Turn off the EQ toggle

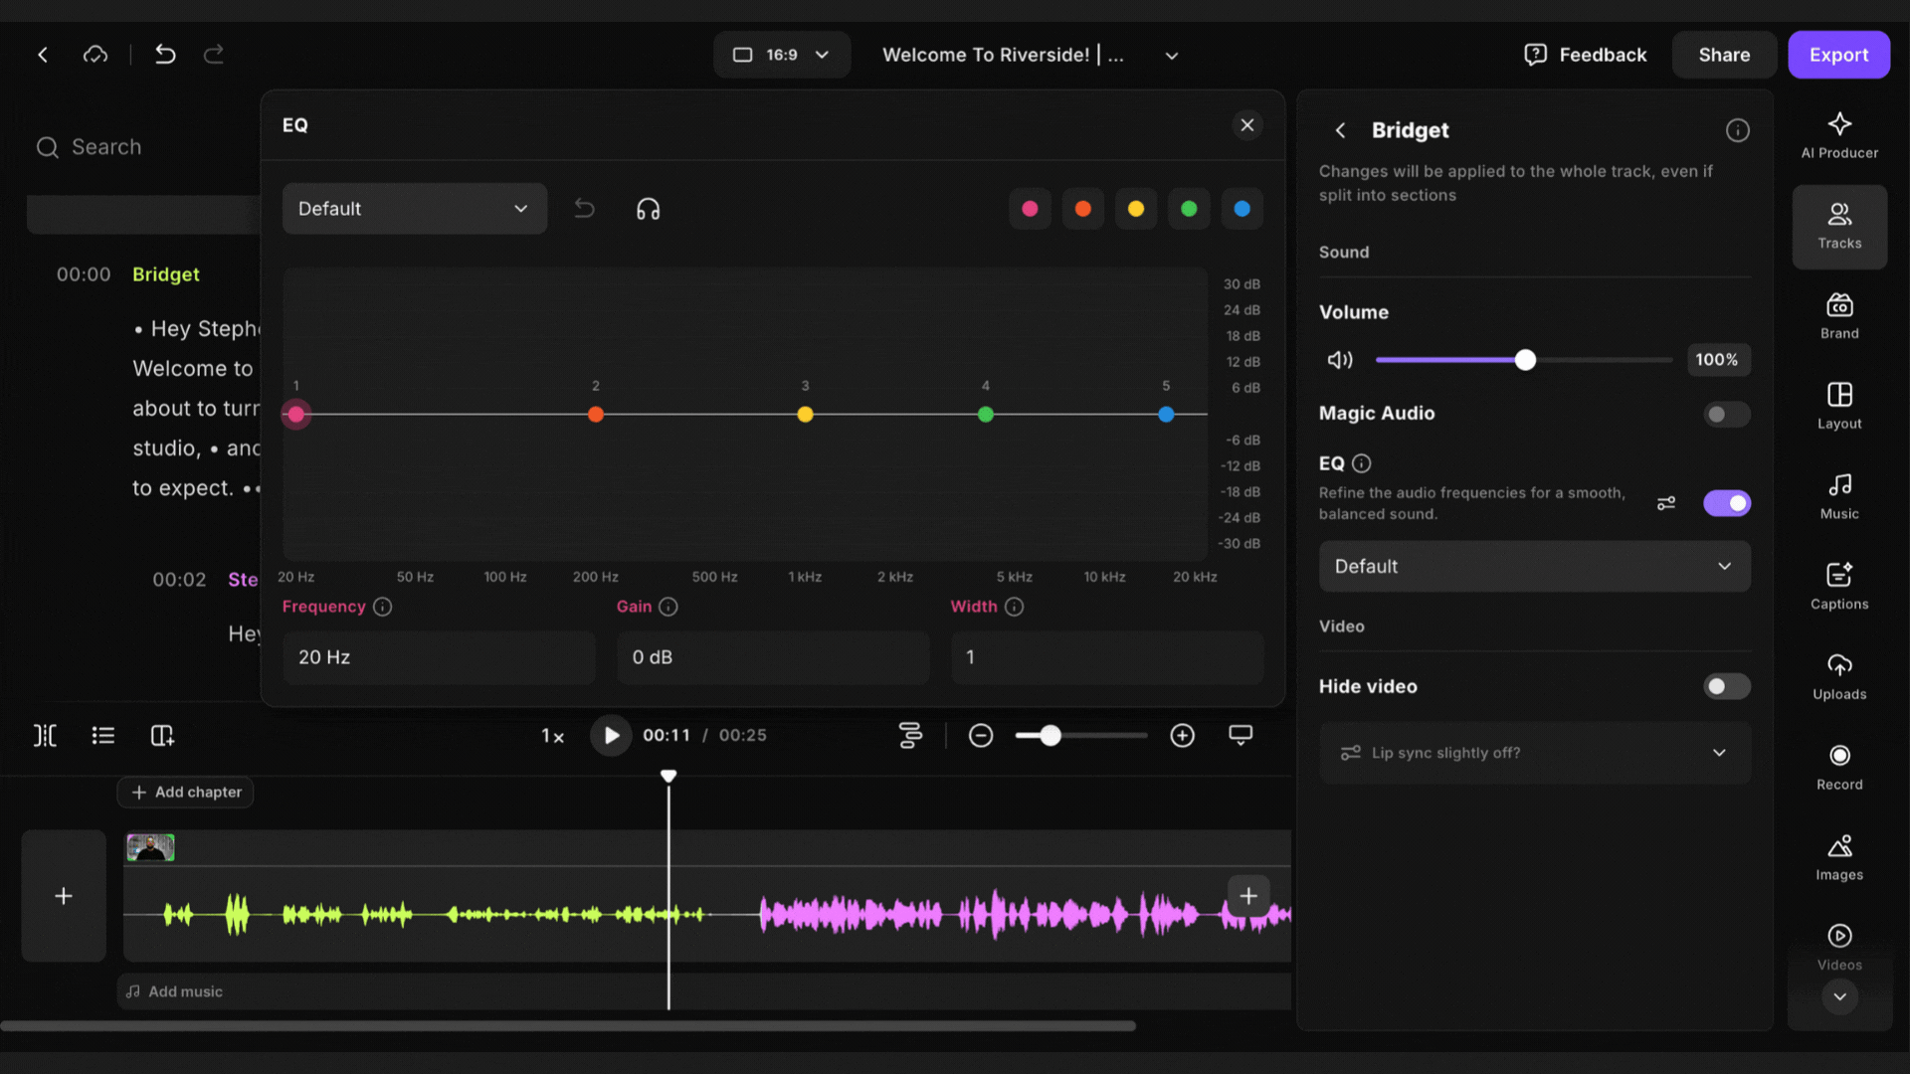tap(1726, 503)
